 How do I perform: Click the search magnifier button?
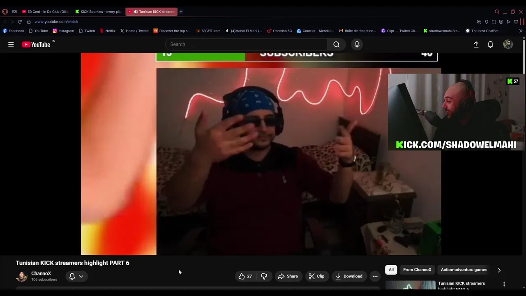coord(336,44)
